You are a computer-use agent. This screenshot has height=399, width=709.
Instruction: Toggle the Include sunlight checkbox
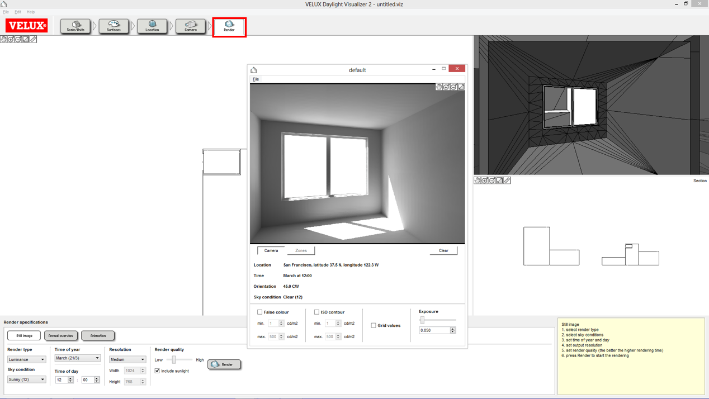157,371
